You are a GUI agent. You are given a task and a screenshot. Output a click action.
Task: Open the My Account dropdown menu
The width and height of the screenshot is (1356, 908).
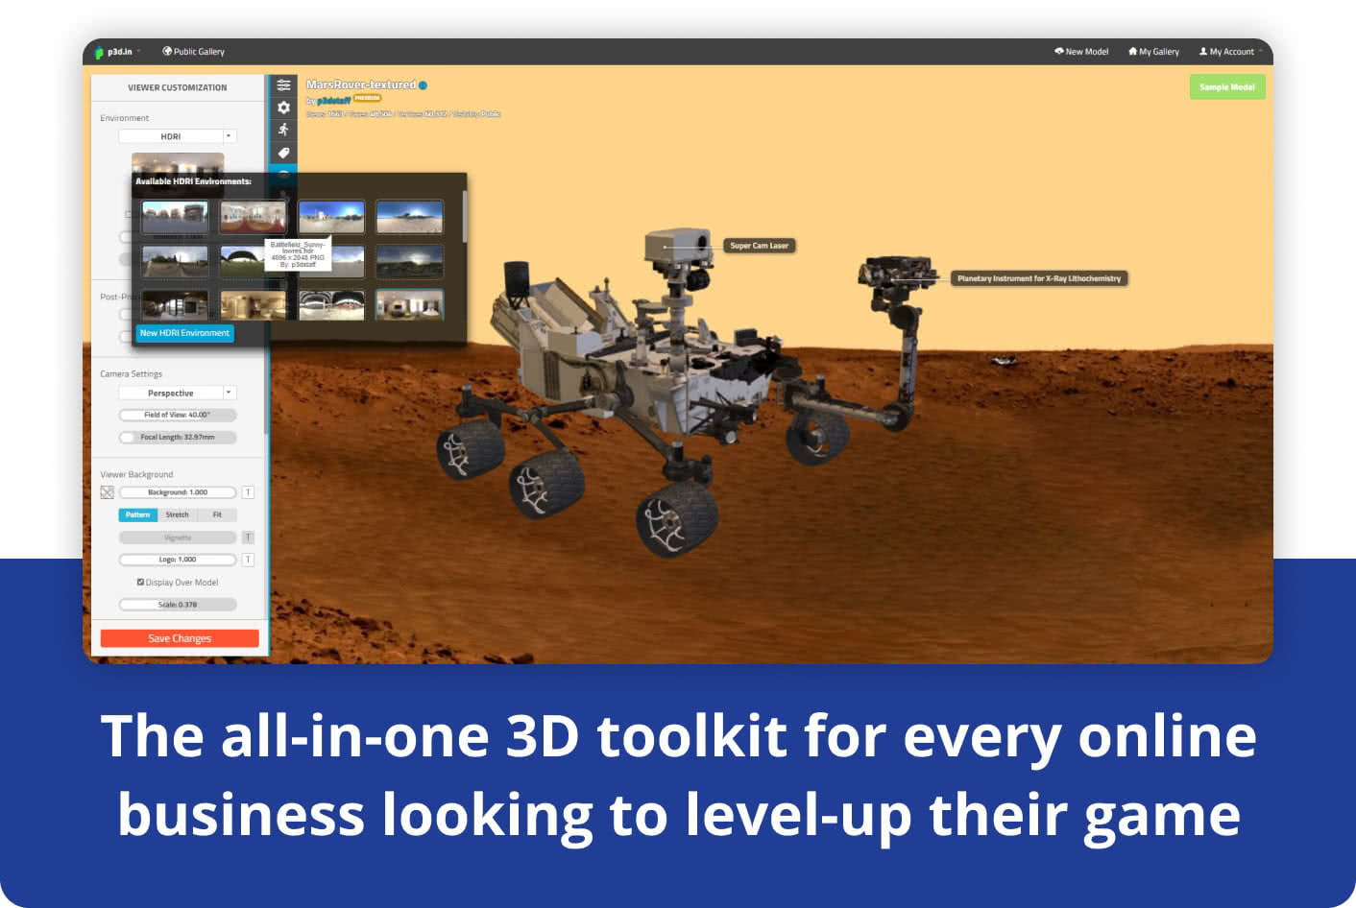pyautogui.click(x=1230, y=52)
